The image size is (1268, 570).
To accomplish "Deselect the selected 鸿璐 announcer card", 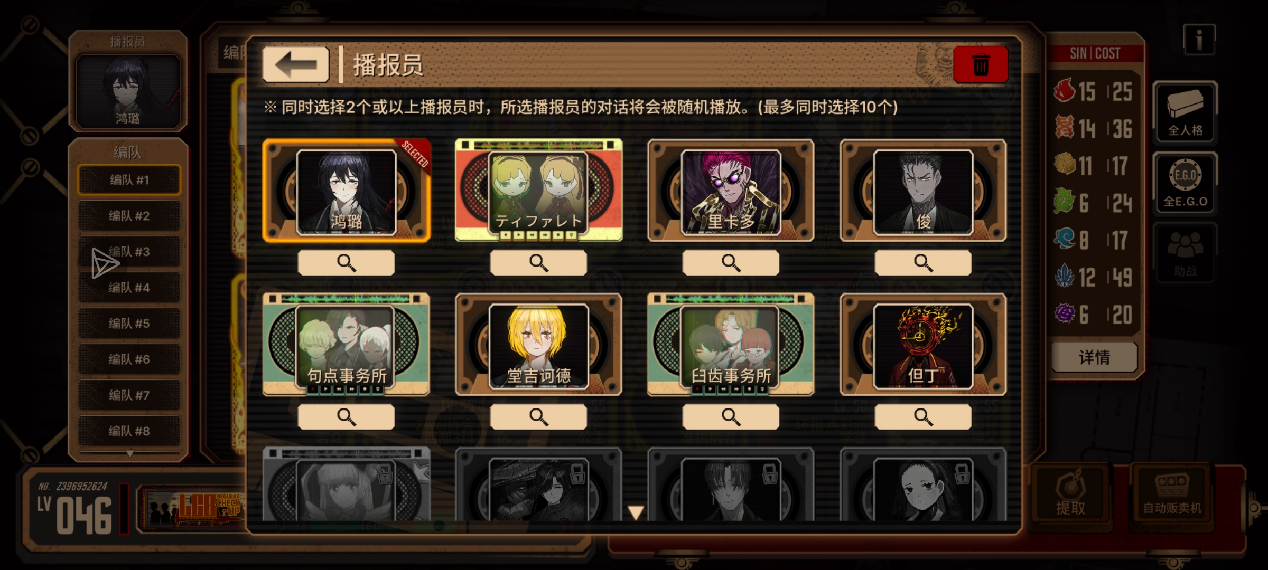I will tap(346, 191).
